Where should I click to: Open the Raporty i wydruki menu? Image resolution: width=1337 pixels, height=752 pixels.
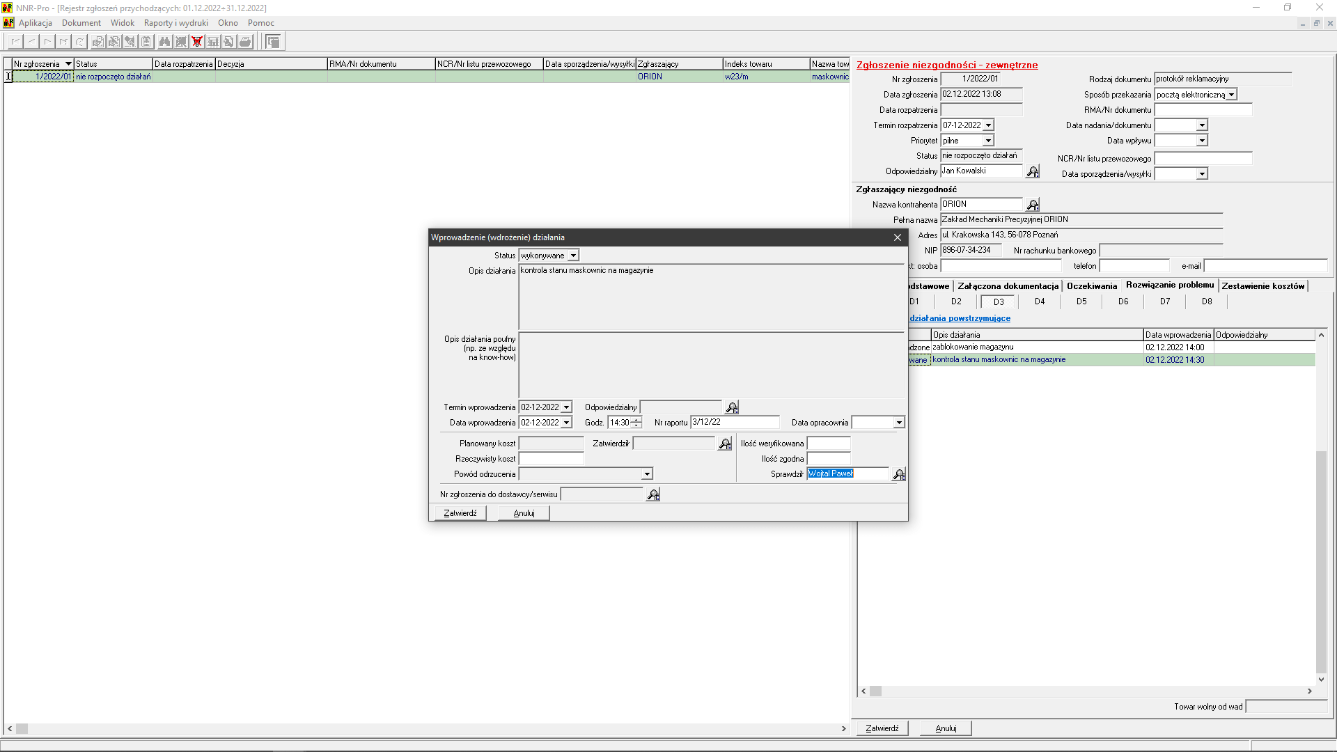[175, 23]
